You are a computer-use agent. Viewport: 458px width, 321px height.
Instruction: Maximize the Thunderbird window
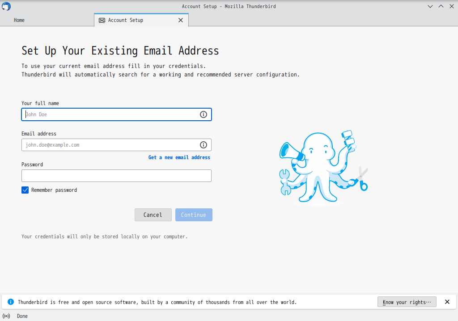441,6
